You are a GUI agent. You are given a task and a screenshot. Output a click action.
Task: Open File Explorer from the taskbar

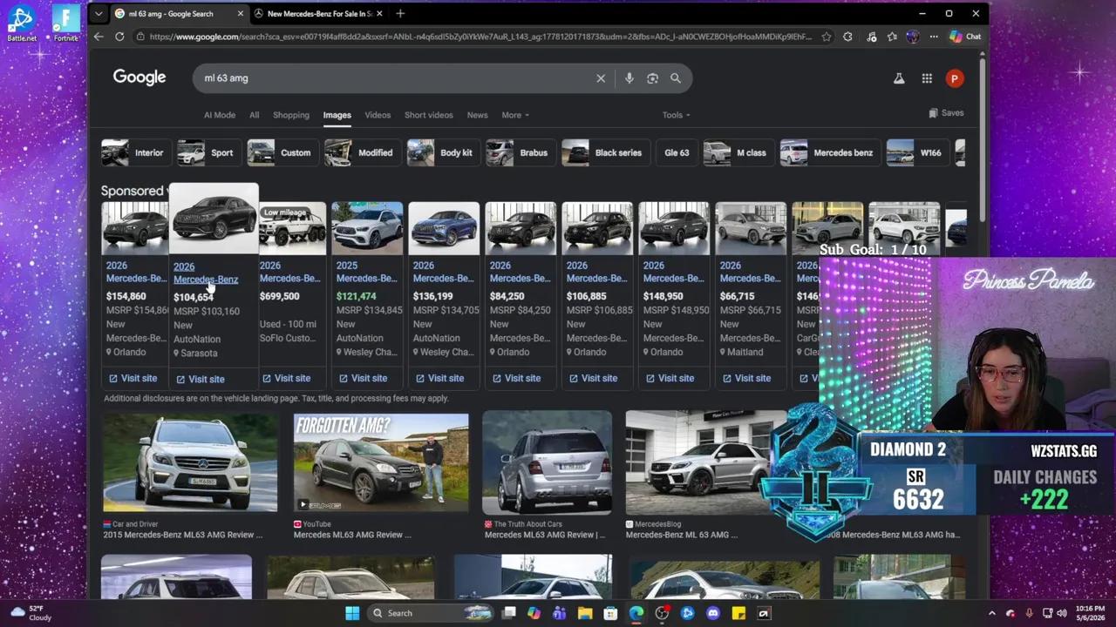[585, 613]
